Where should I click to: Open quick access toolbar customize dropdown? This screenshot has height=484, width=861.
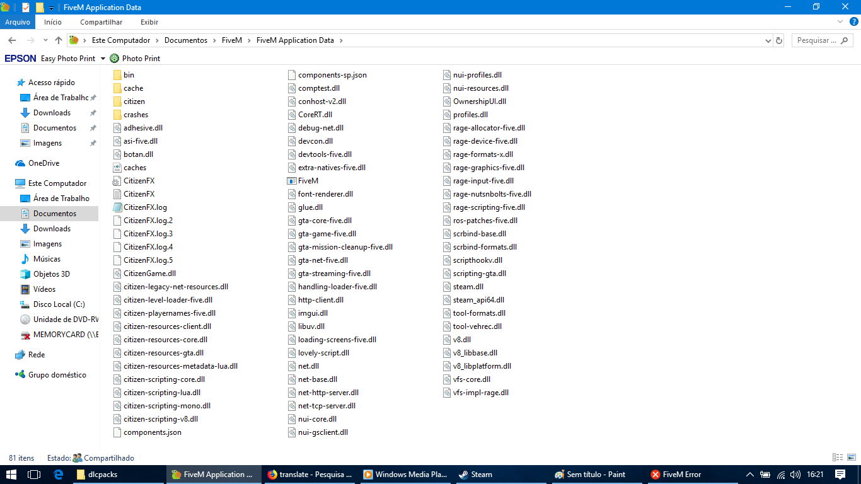[51, 8]
